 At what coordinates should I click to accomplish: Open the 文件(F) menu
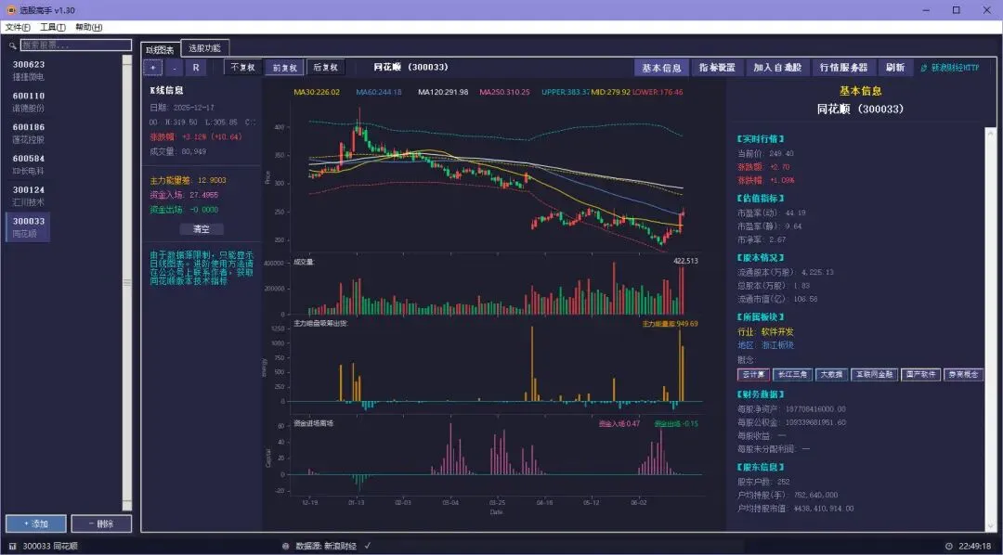[18, 27]
